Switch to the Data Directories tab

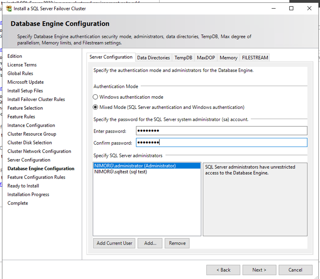pos(153,58)
